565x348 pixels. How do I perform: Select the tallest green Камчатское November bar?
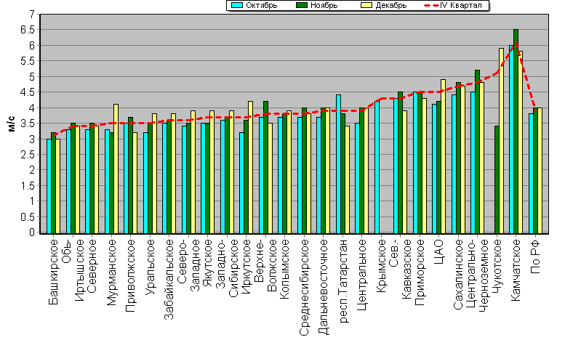click(516, 131)
